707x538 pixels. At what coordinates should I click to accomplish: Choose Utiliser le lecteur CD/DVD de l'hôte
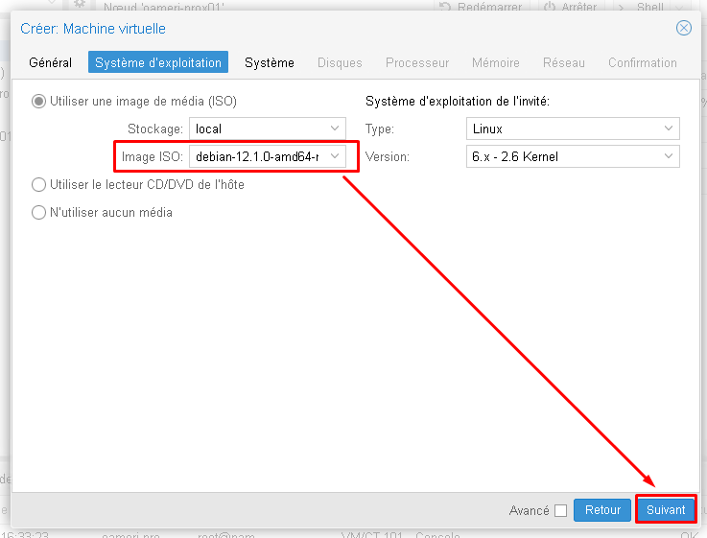pyautogui.click(x=38, y=185)
